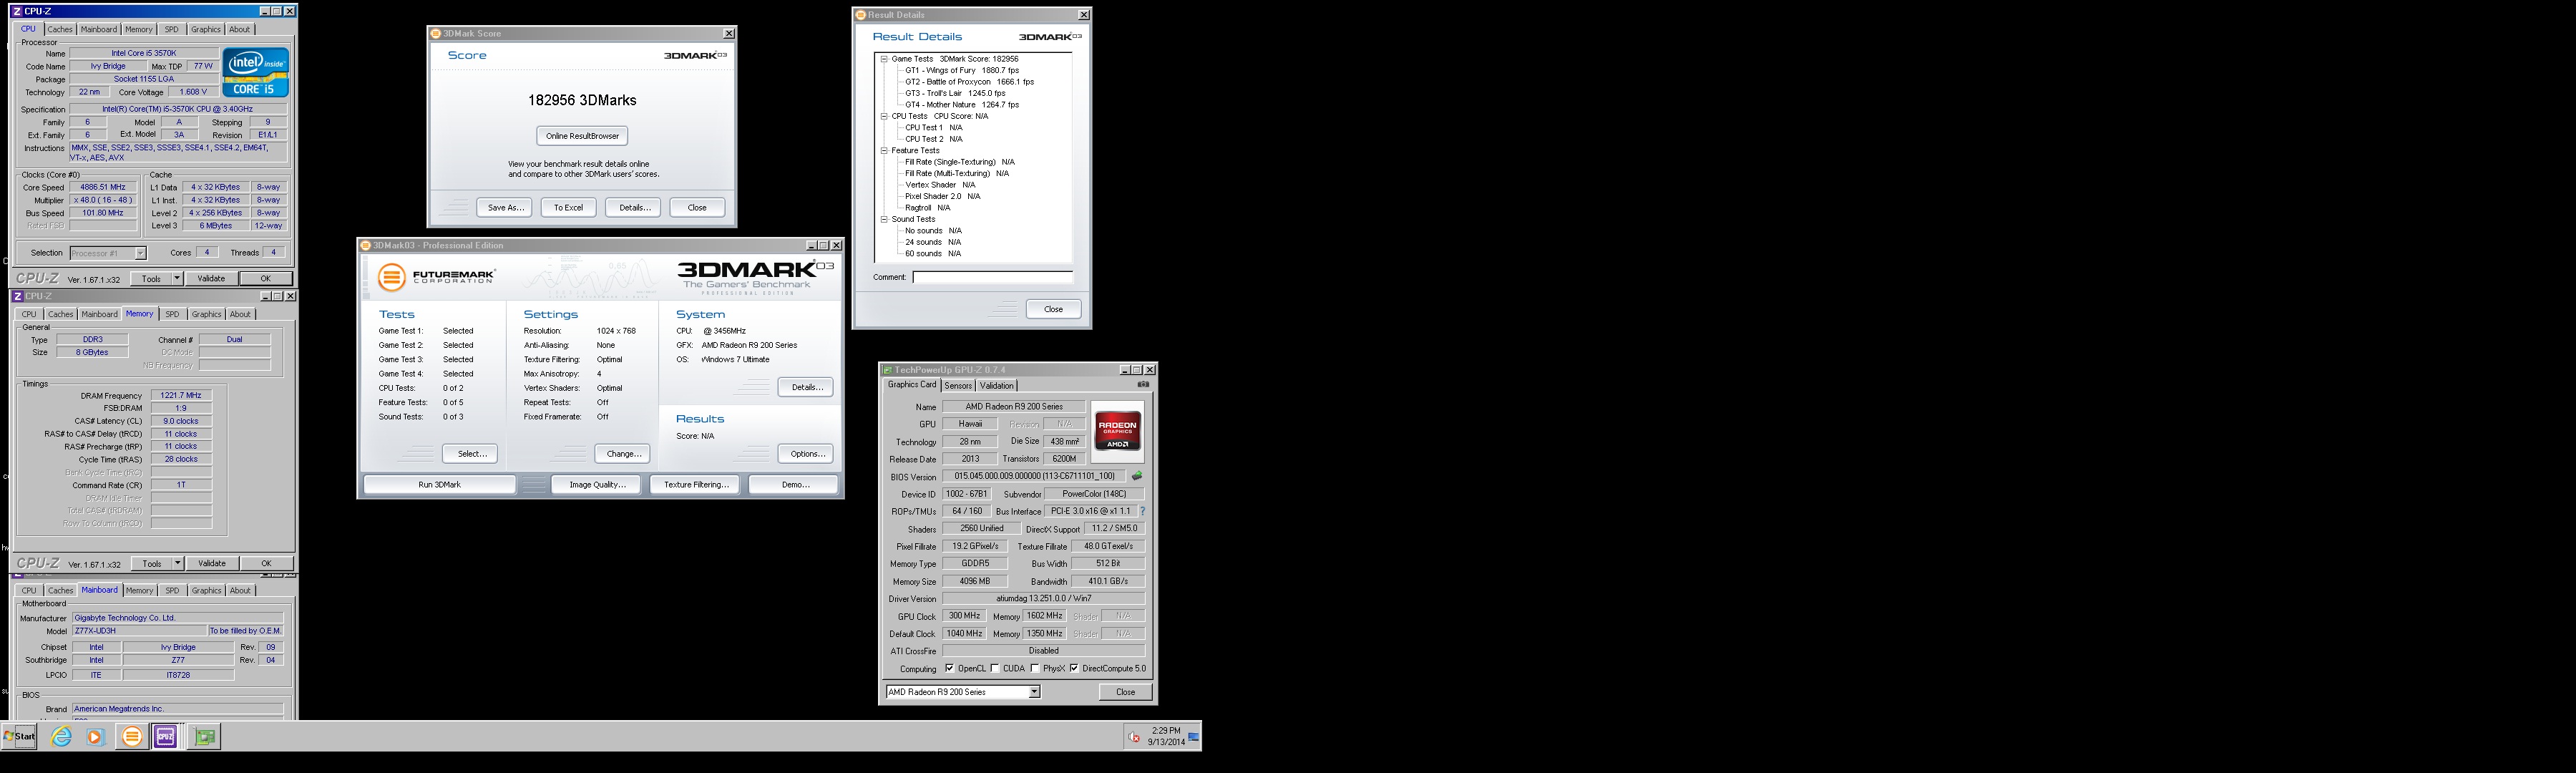Open the Processor #1 selection dropdown in CPU-Z
Viewport: 2576px width, 773px height.
point(140,253)
